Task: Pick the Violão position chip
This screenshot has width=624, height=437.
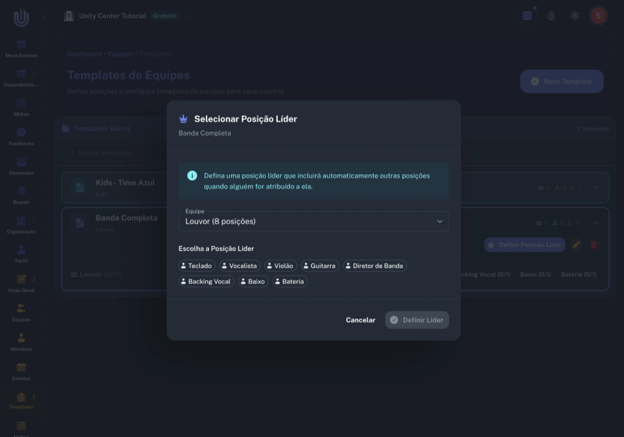Action: pos(281,266)
